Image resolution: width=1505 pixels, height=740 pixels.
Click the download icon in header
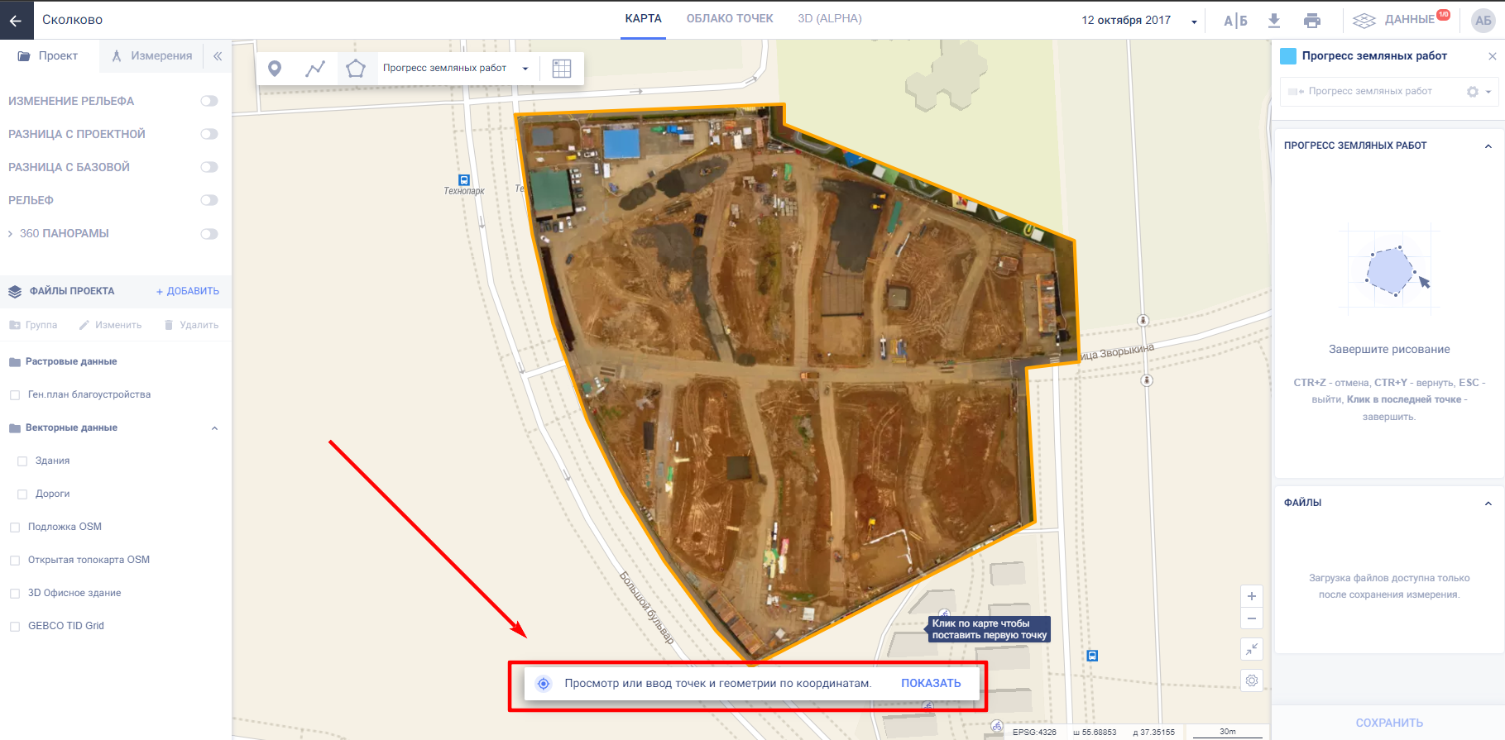click(1274, 21)
